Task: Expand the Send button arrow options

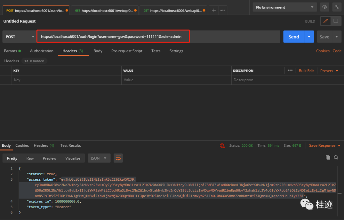Action: [x=309, y=37]
